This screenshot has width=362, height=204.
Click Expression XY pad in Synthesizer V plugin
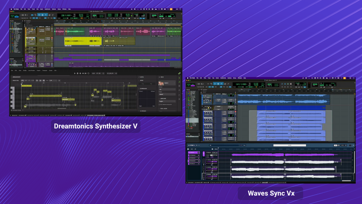147,99
